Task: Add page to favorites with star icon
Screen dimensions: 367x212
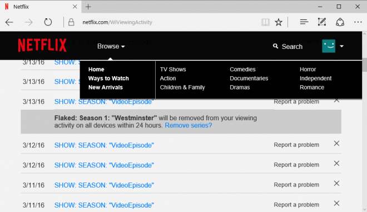Action: click(x=279, y=22)
